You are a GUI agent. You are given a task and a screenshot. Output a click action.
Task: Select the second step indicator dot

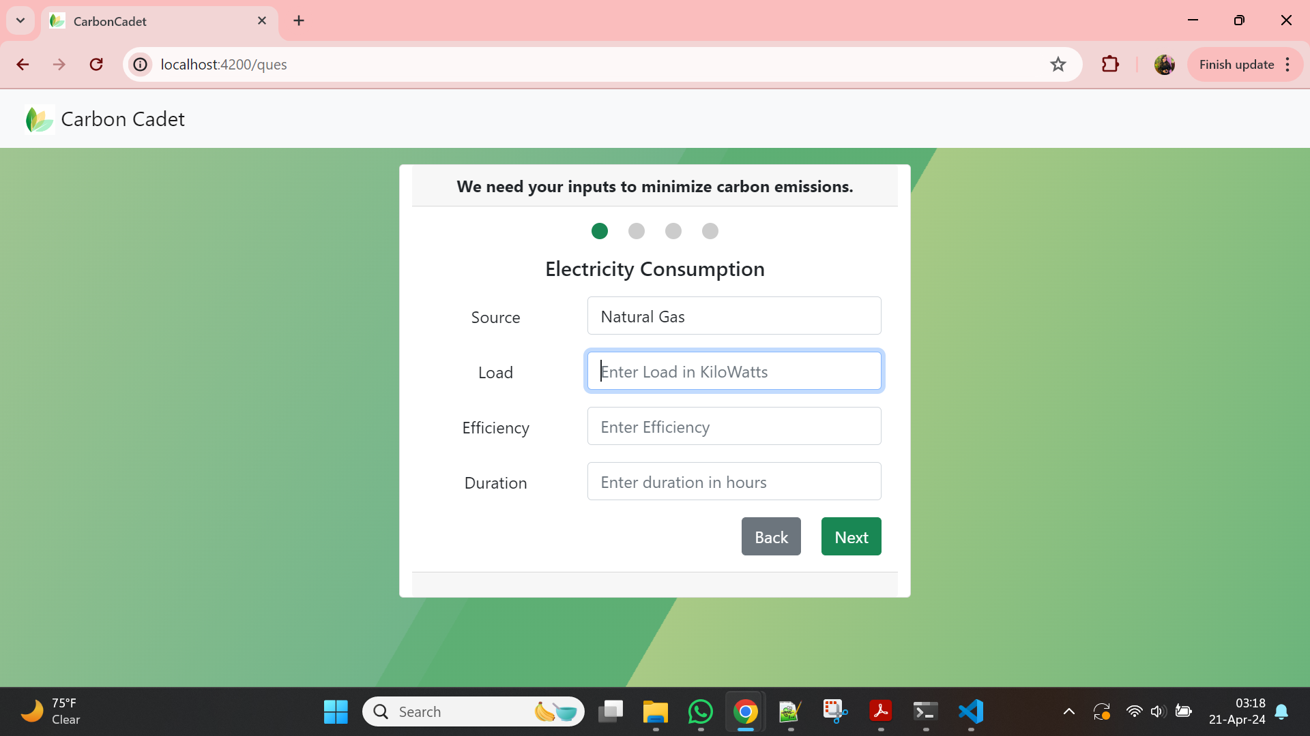(637, 231)
